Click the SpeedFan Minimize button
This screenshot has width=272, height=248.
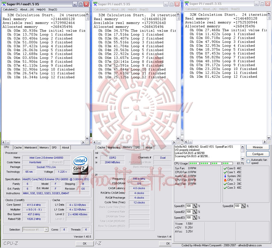tap(258, 147)
